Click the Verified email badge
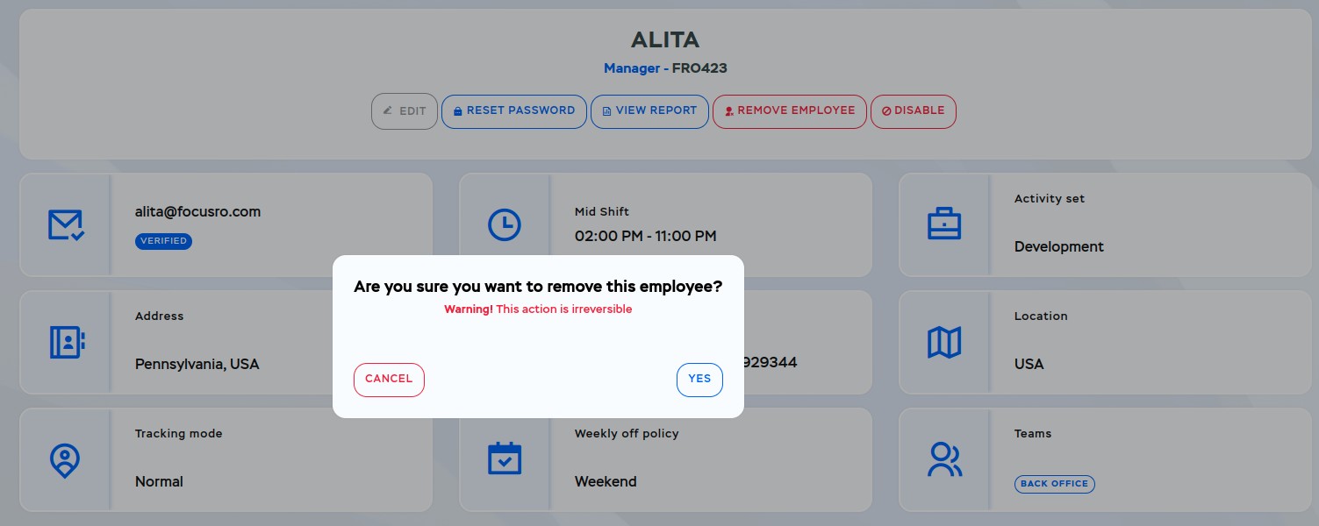The image size is (1319, 526). (x=163, y=241)
